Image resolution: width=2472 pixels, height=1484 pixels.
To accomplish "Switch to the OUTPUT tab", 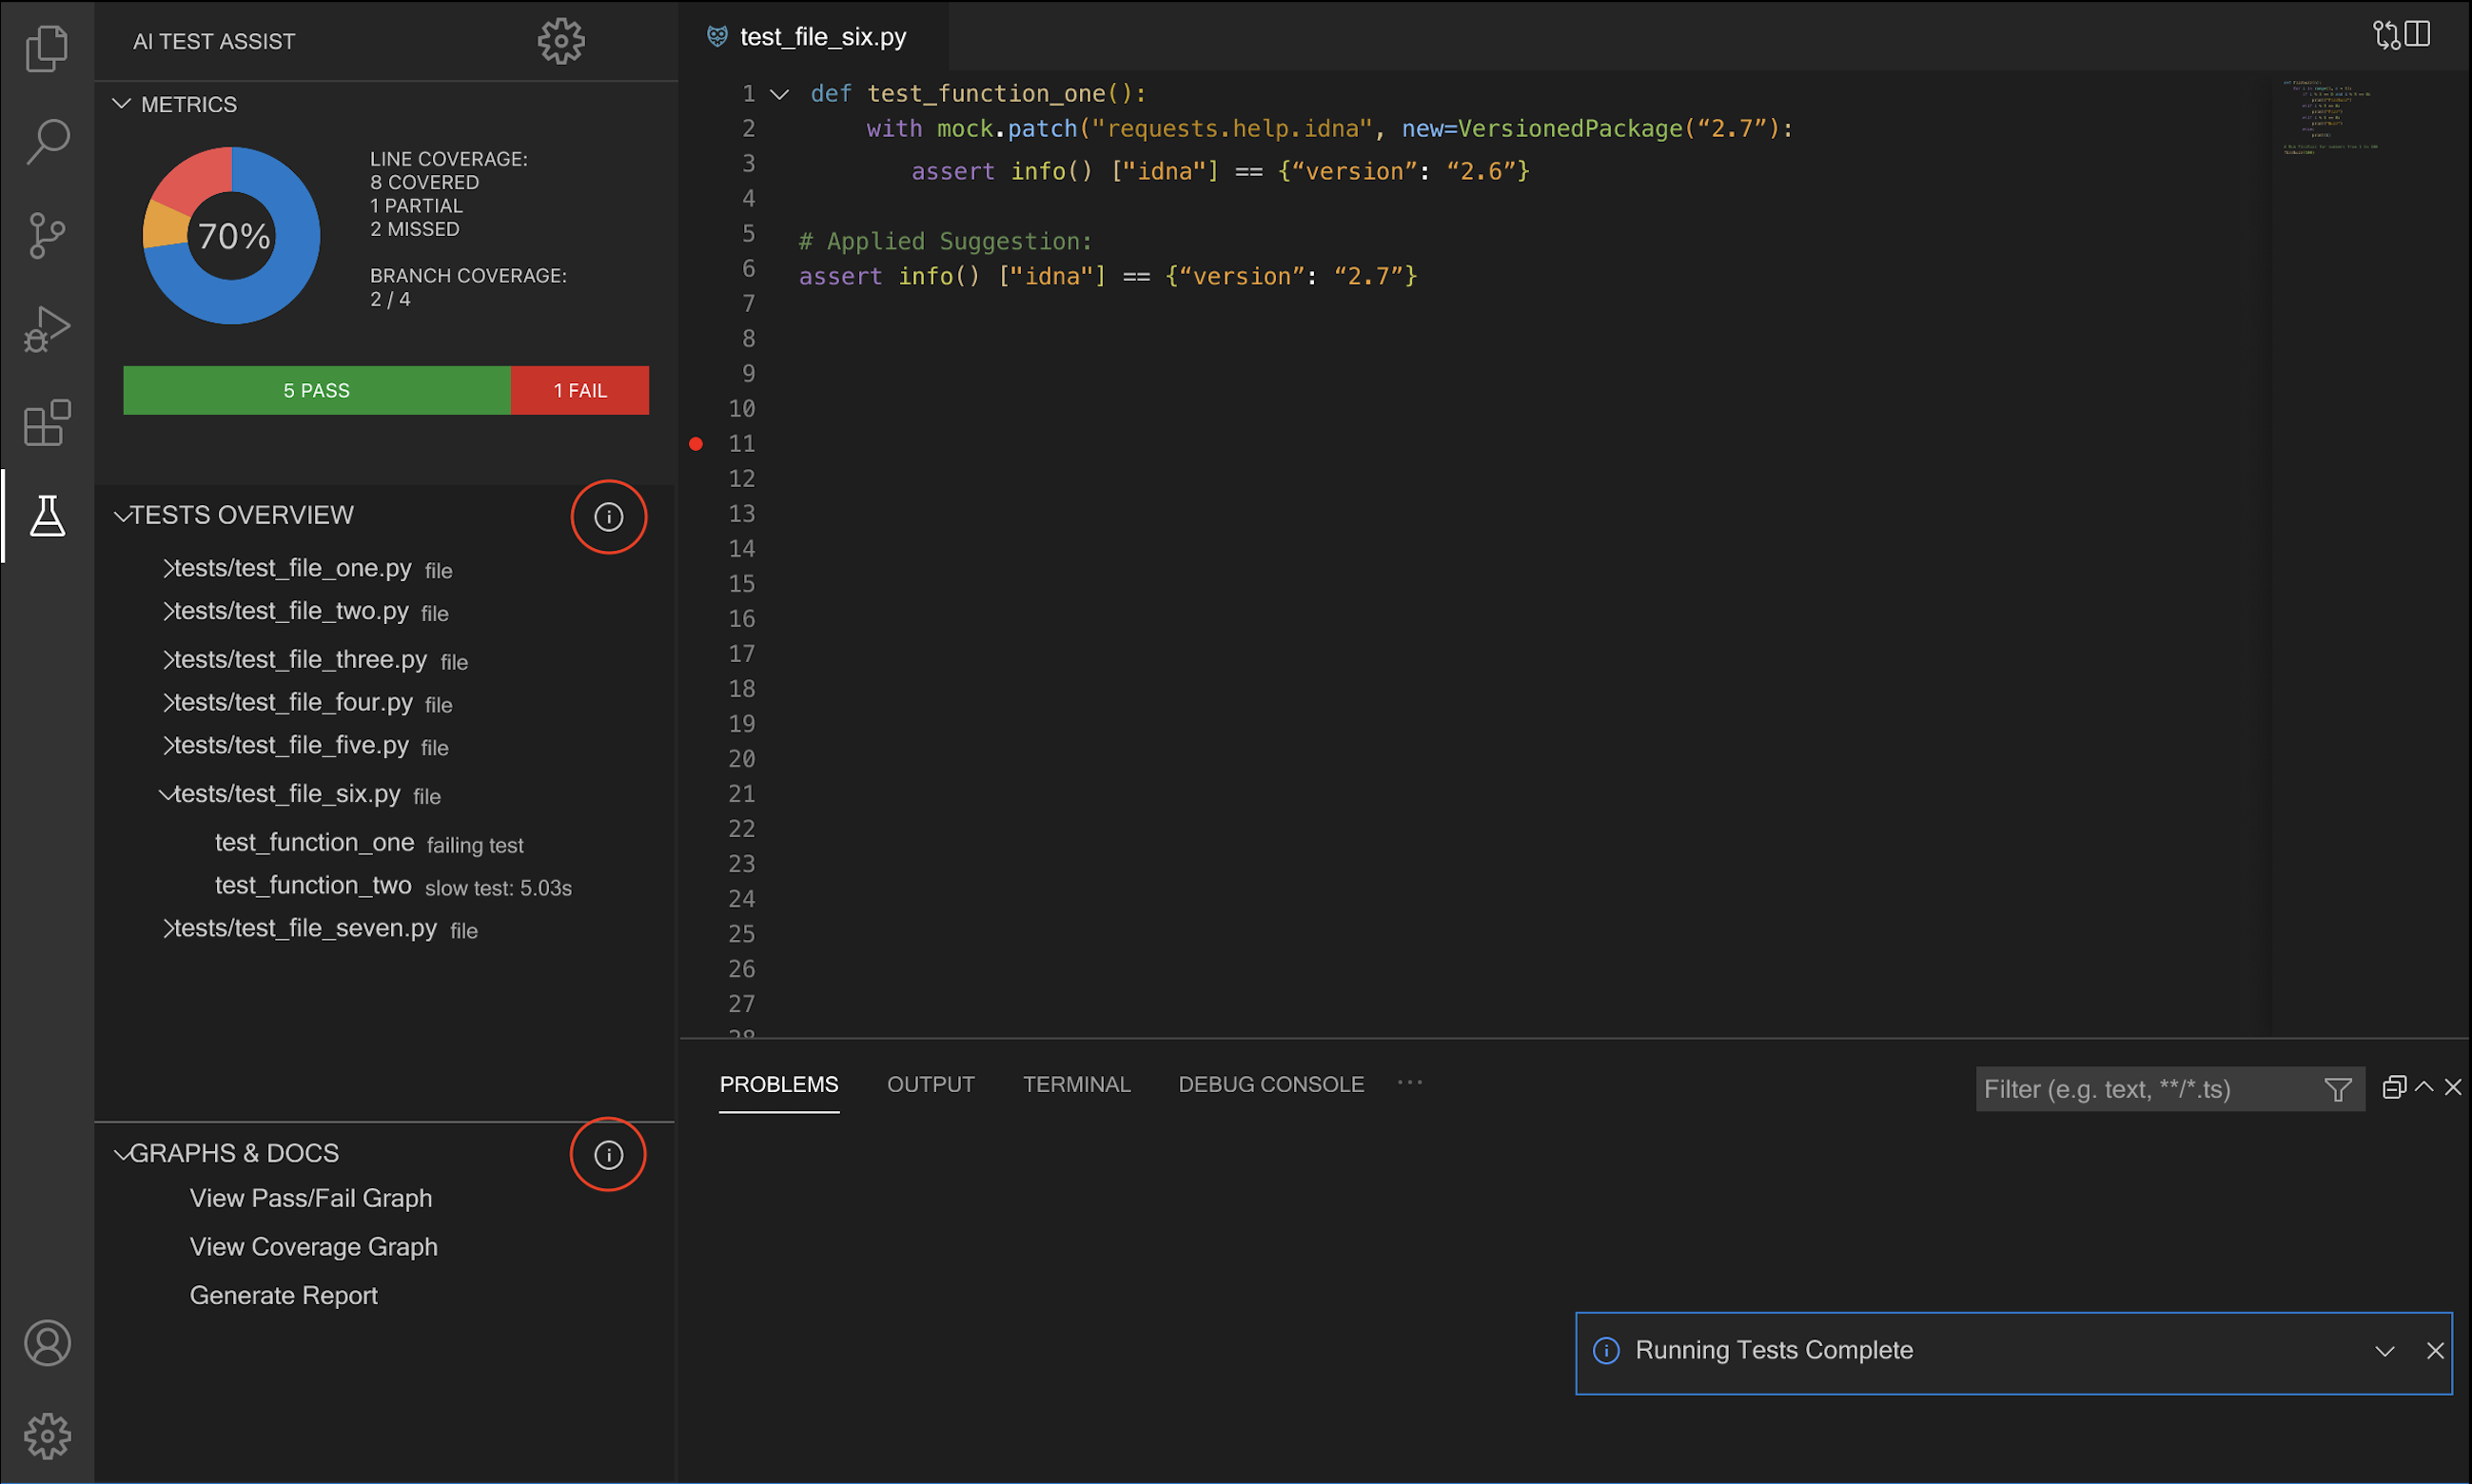I will 929,1084.
